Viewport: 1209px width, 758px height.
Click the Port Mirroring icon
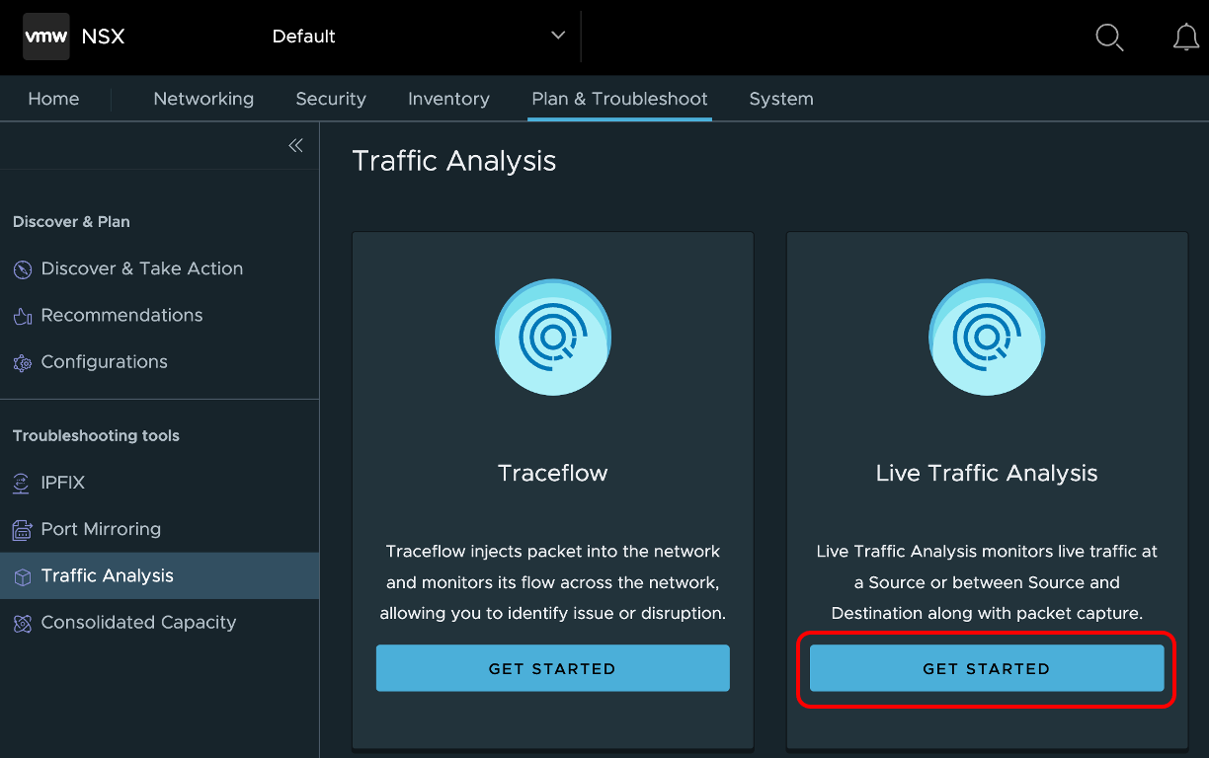point(22,530)
